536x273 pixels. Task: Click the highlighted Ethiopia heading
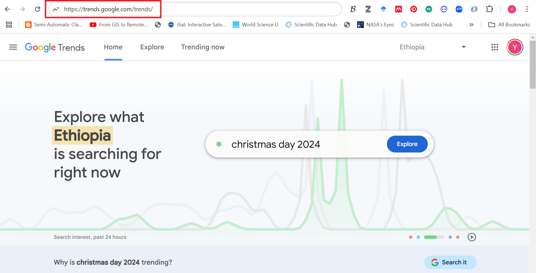tap(82, 135)
